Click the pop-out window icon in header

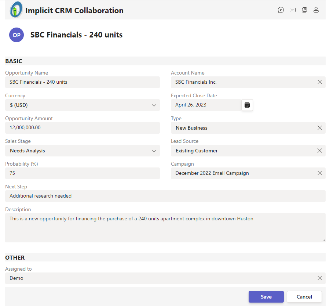(304, 10)
